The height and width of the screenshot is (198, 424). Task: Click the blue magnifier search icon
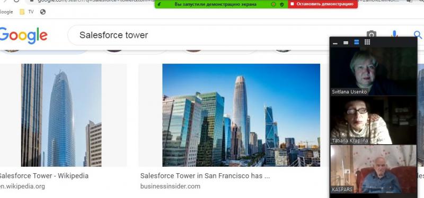coord(418,35)
